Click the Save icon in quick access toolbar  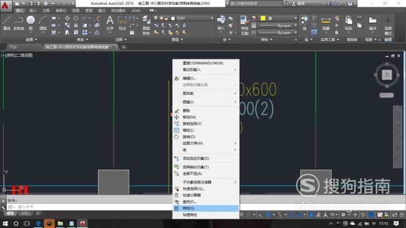pyautogui.click(x=31, y=3)
